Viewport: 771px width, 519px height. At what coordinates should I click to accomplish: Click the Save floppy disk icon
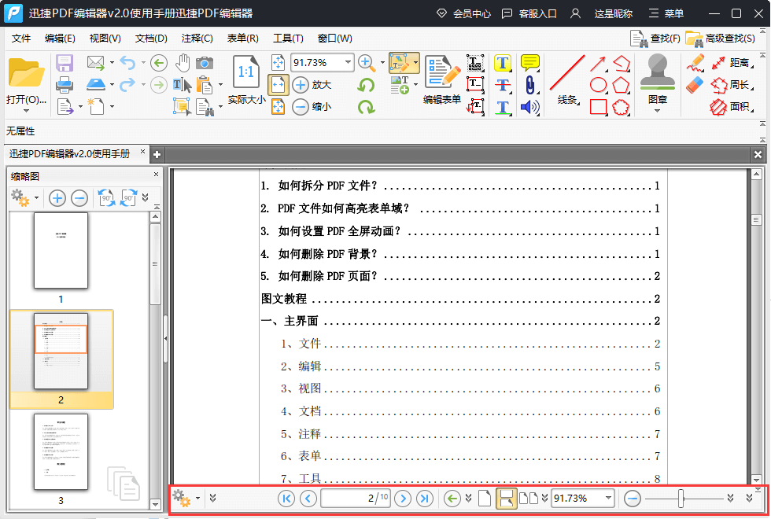click(65, 63)
